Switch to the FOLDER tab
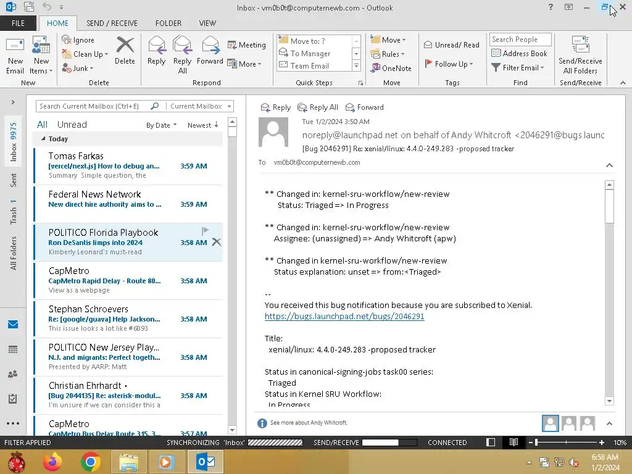The height and width of the screenshot is (474, 632). click(168, 23)
